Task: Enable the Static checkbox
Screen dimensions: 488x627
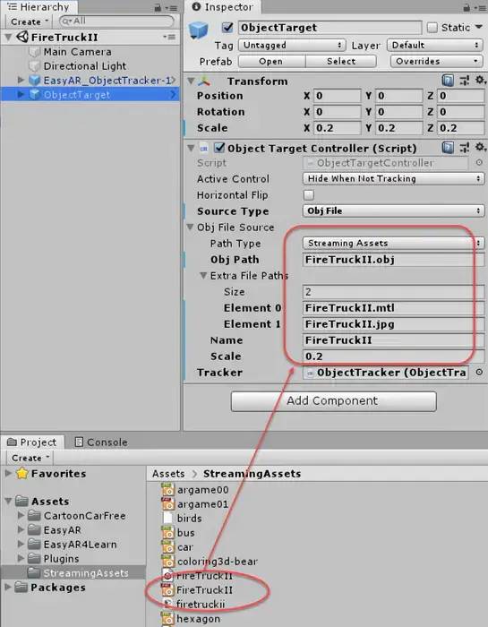Action: [x=432, y=28]
